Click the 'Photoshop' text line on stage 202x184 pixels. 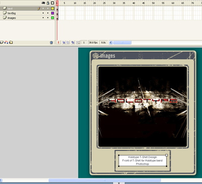[142, 164]
